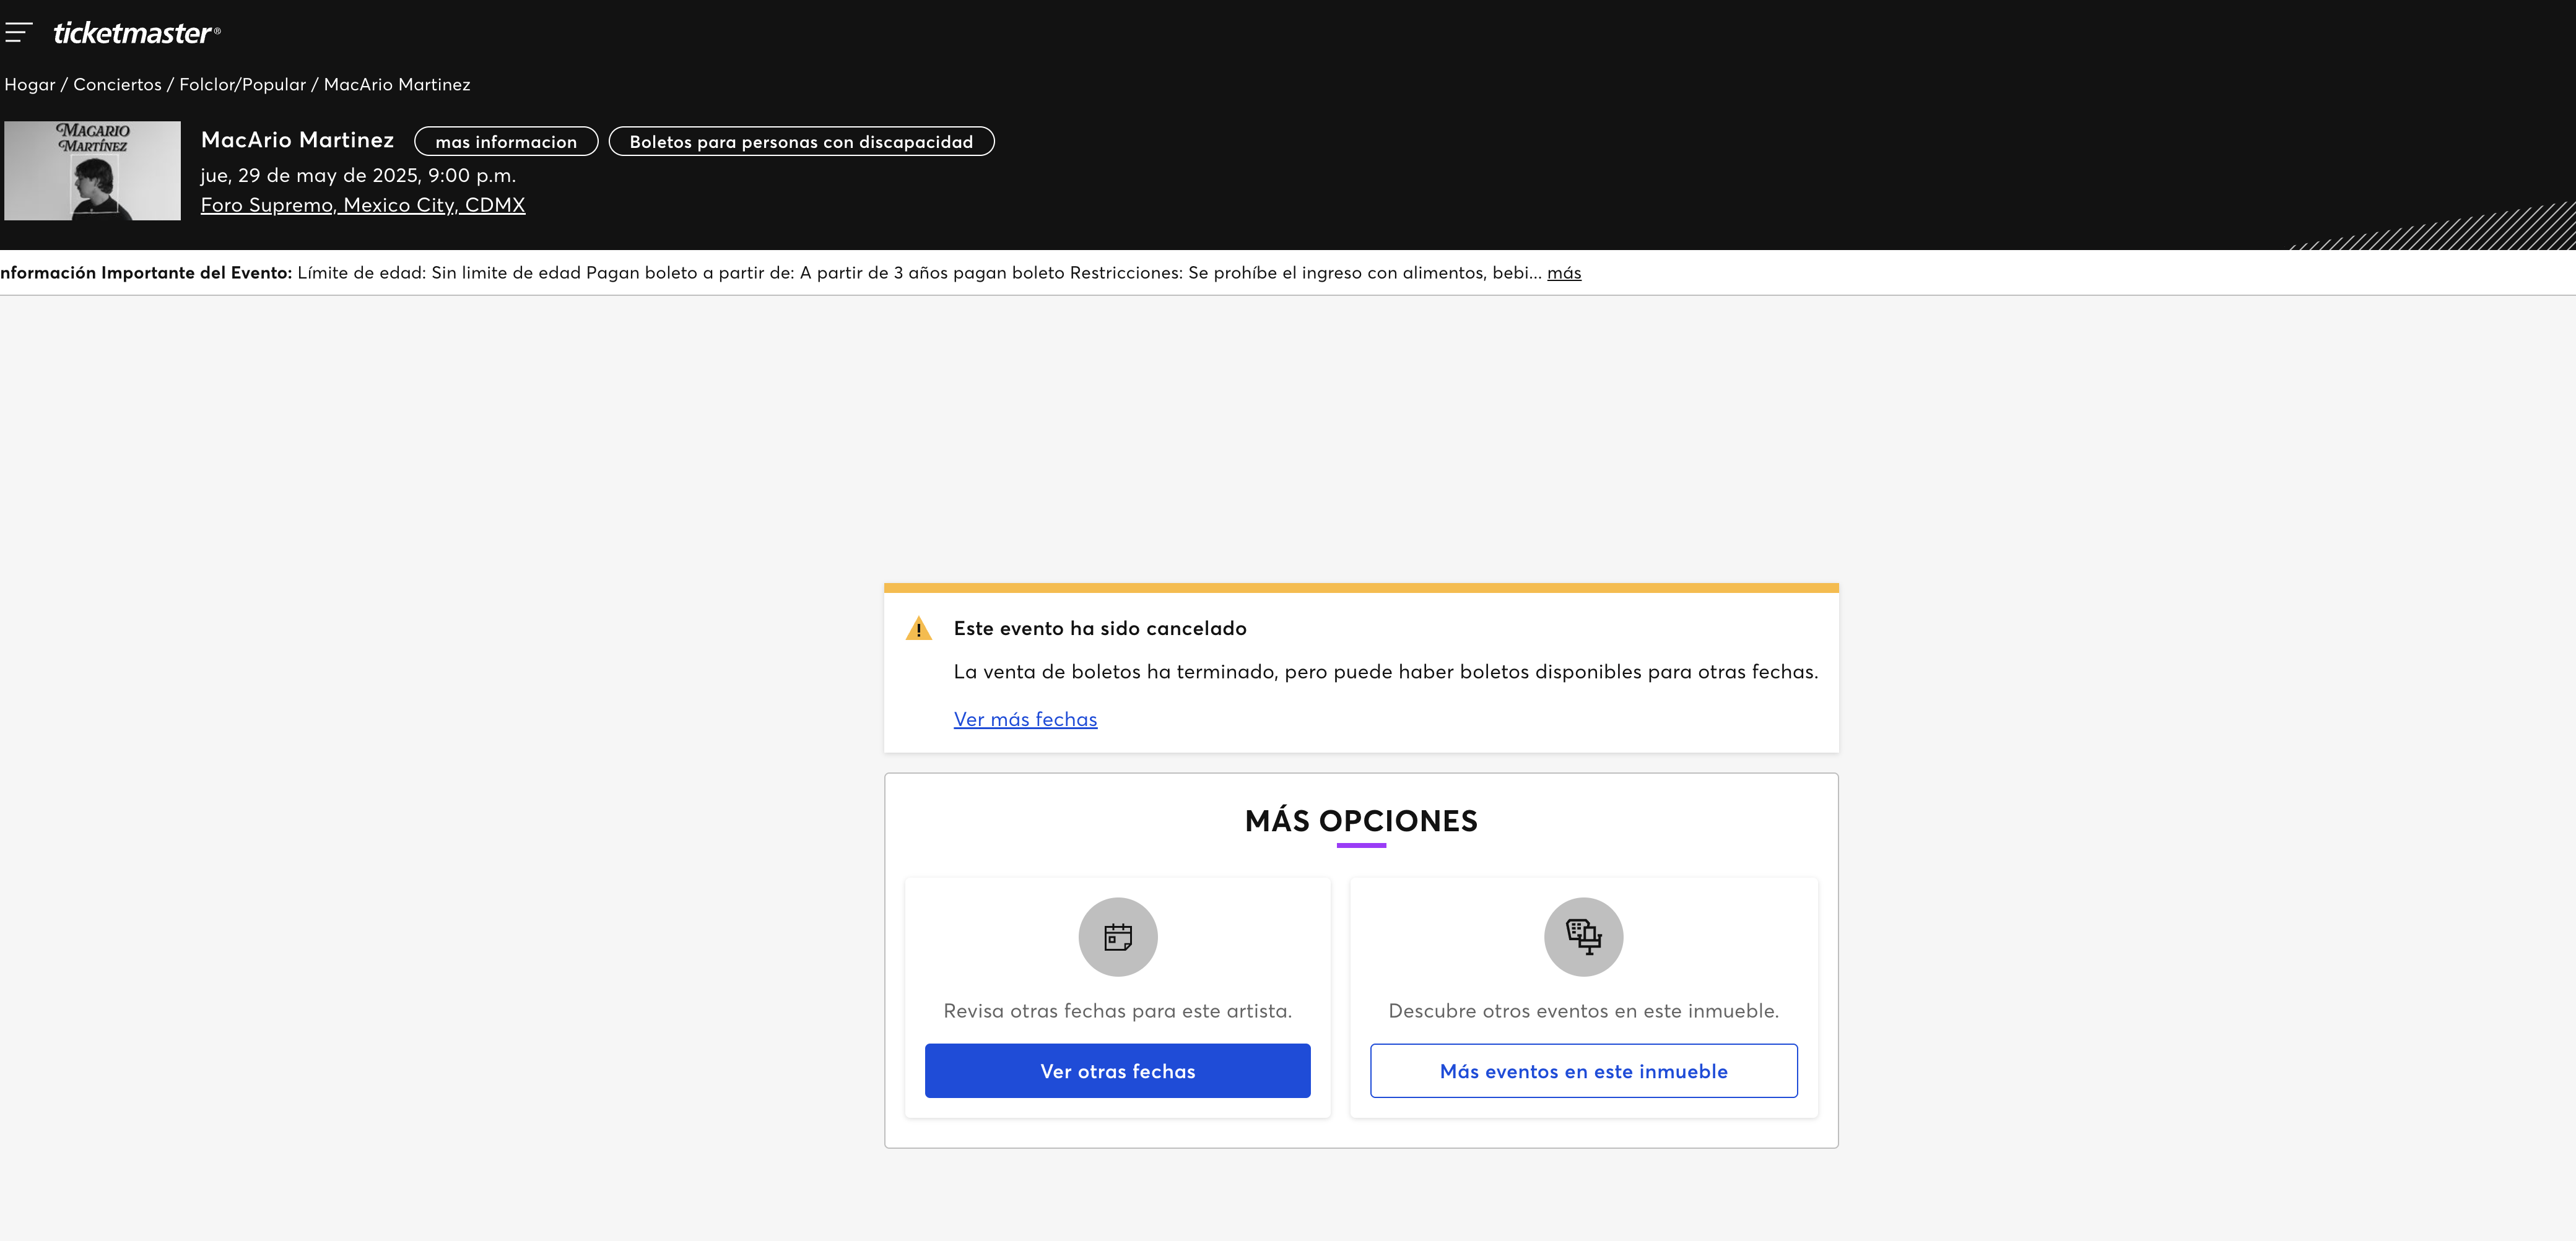Screen dimensions: 2576x1241
Task: Click Más eventos en este inmueble
Action: [1583, 1071]
